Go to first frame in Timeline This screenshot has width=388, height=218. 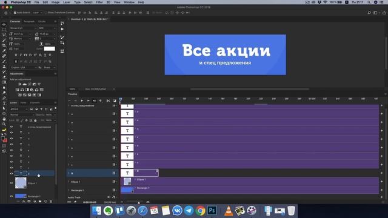(x=70, y=101)
